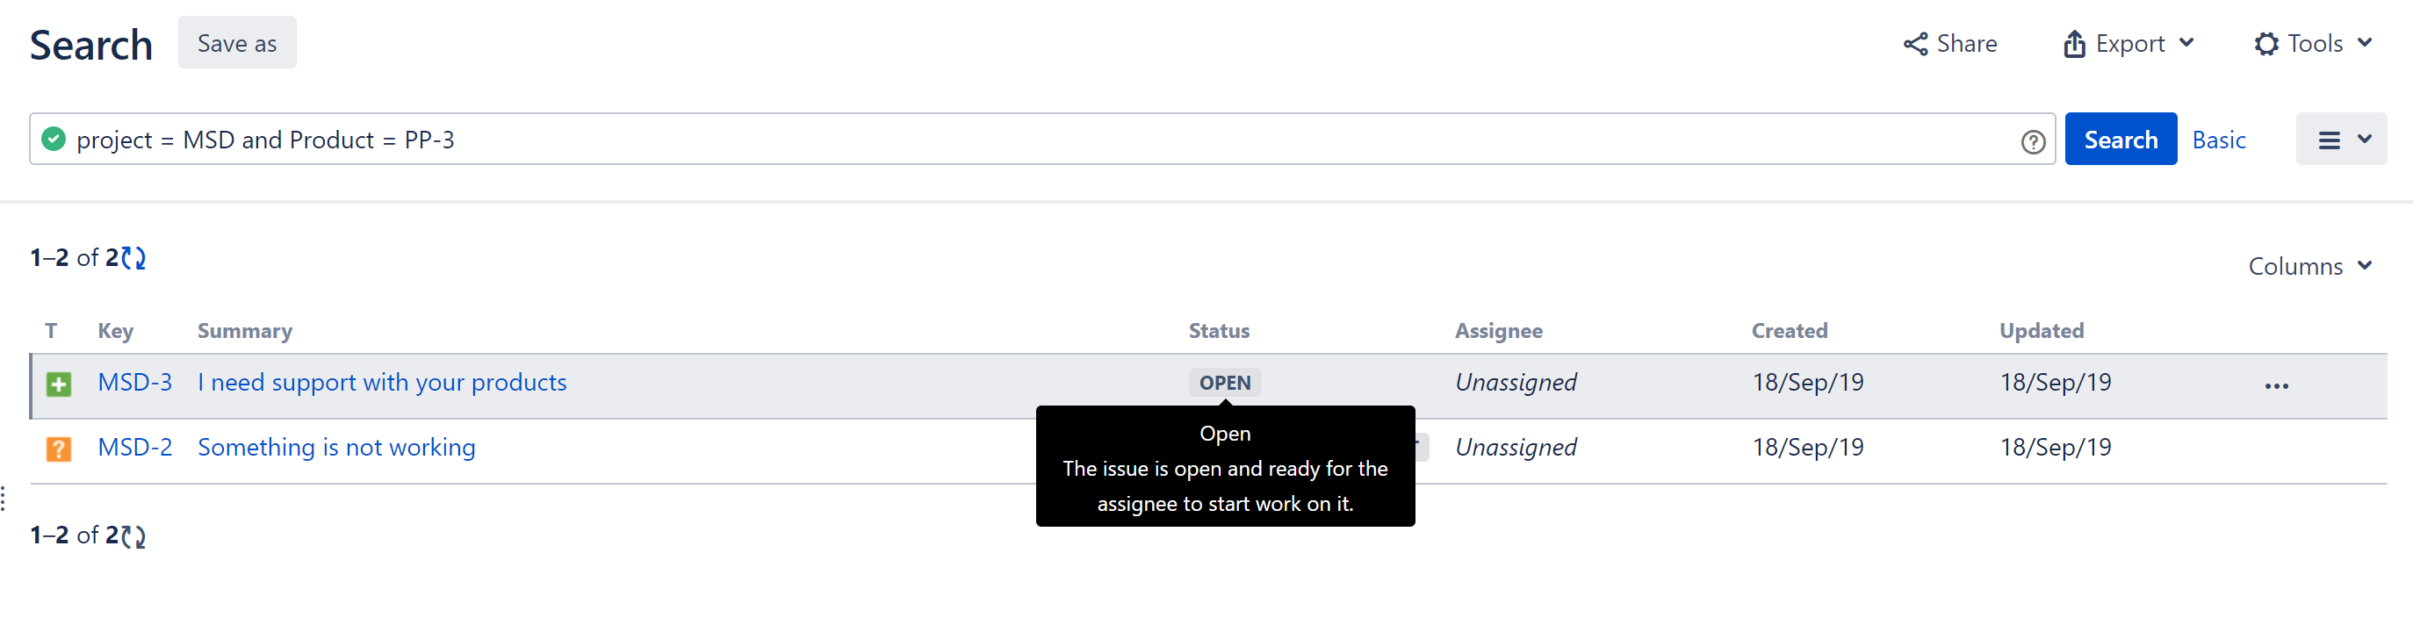Open 'Something is not working' issue

336,447
